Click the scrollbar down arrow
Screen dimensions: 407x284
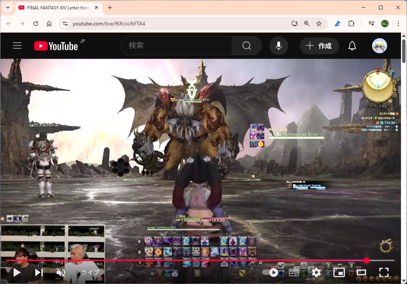pos(404,281)
